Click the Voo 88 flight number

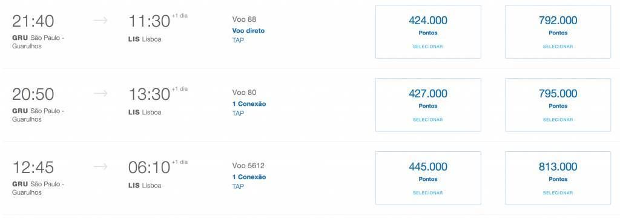(x=244, y=19)
